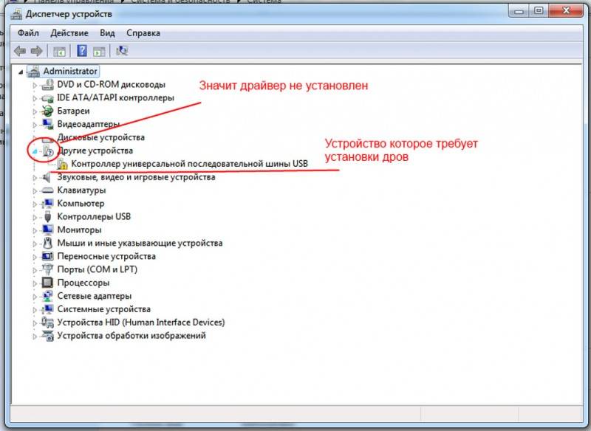Viewport: 591px width, 431px height.
Task: Open Help via the question mark toolbar icon
Action: pos(82,51)
